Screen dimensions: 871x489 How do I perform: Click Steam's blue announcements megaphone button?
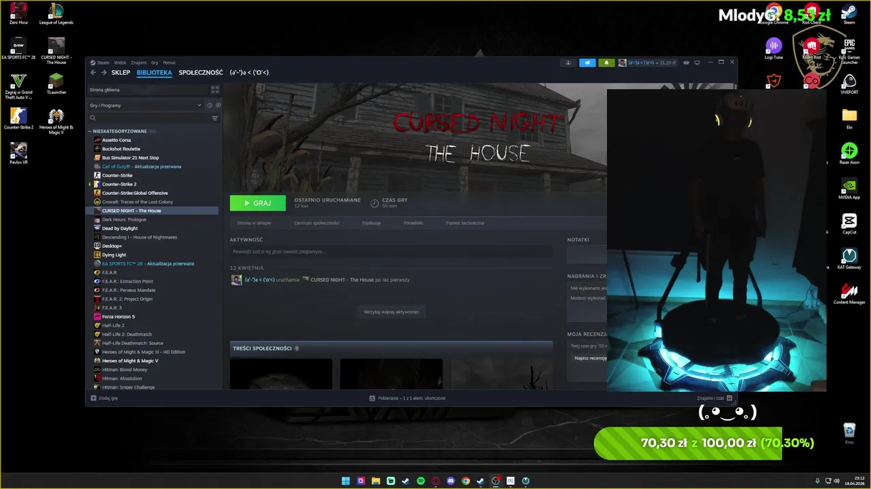[x=587, y=62]
